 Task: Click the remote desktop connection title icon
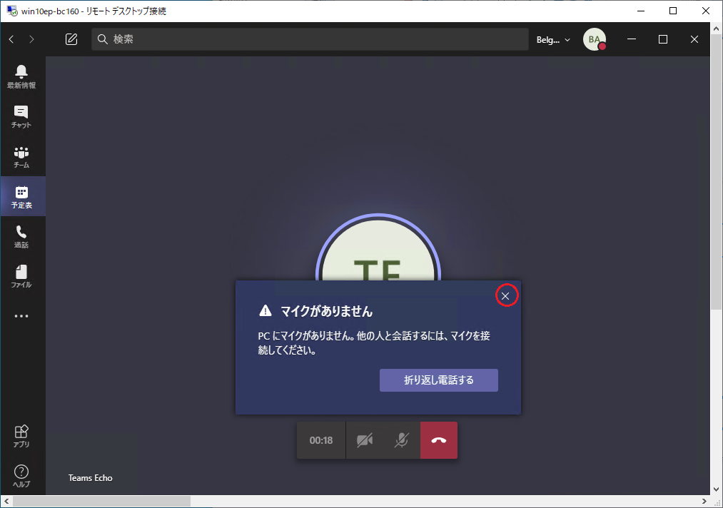pyautogui.click(x=12, y=11)
